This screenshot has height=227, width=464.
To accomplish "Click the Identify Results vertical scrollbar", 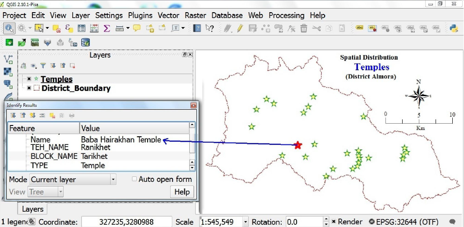I will 192,146.
